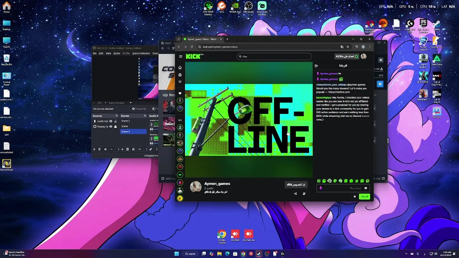Add a source in OBS Sources panel
This screenshot has width=459, height=258.
pos(94,149)
